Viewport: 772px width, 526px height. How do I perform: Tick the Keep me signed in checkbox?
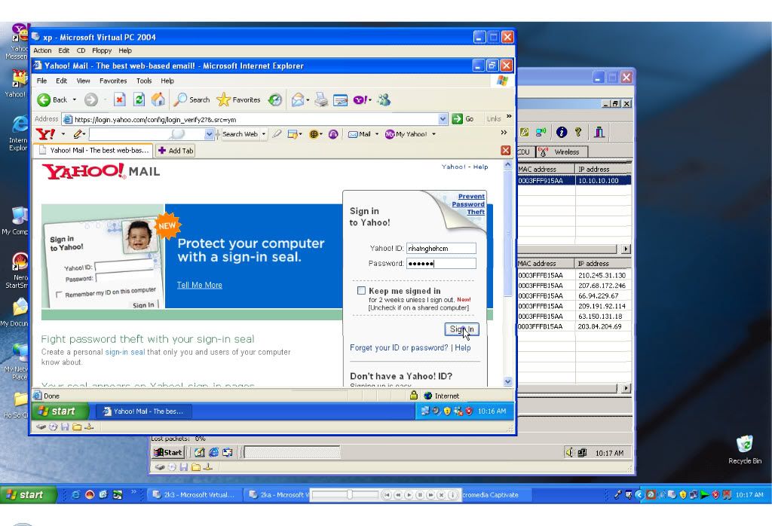361,291
